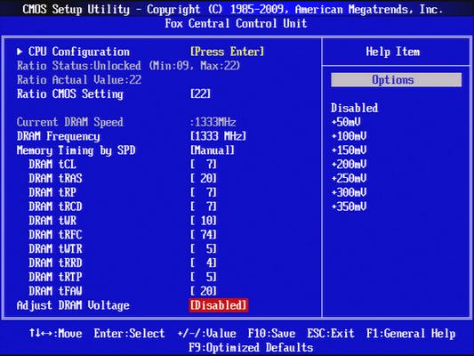Select the DRAM tRP value field
This screenshot has width=474, height=356.
tap(204, 192)
